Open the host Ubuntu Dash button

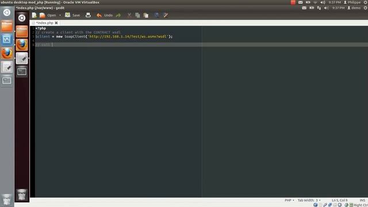click(x=6, y=13)
